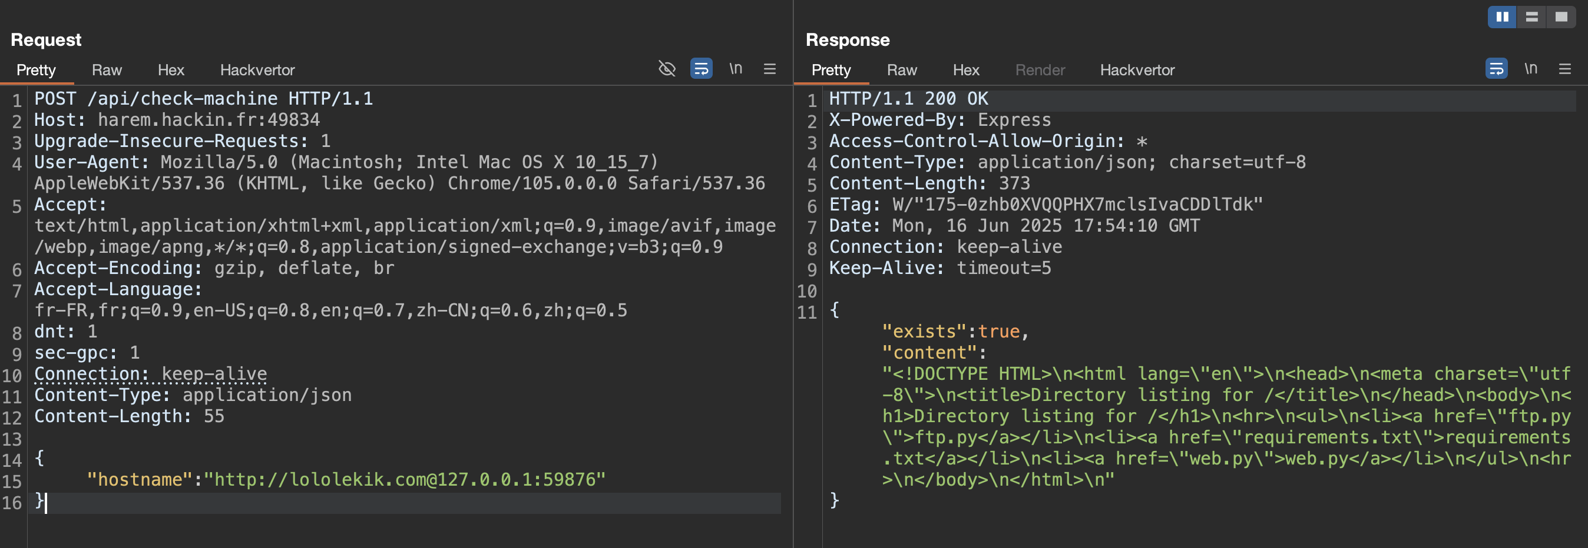The height and width of the screenshot is (548, 1588).
Task: Switch to Request Raw tab
Action: click(107, 70)
